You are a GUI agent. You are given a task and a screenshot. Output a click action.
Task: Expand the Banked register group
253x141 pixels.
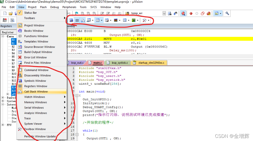3,97
